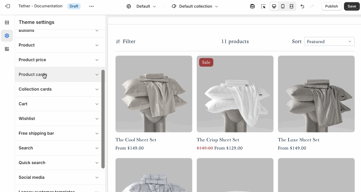Click The Luxe Sheet Set product image
Screen dimensions: 361x192
point(316,94)
